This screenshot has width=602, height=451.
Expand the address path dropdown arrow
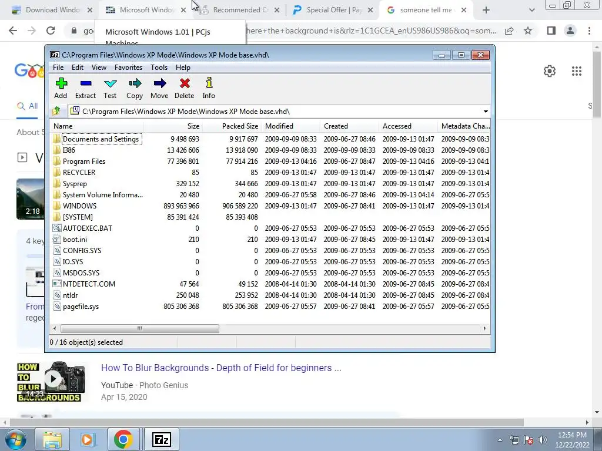point(486,111)
